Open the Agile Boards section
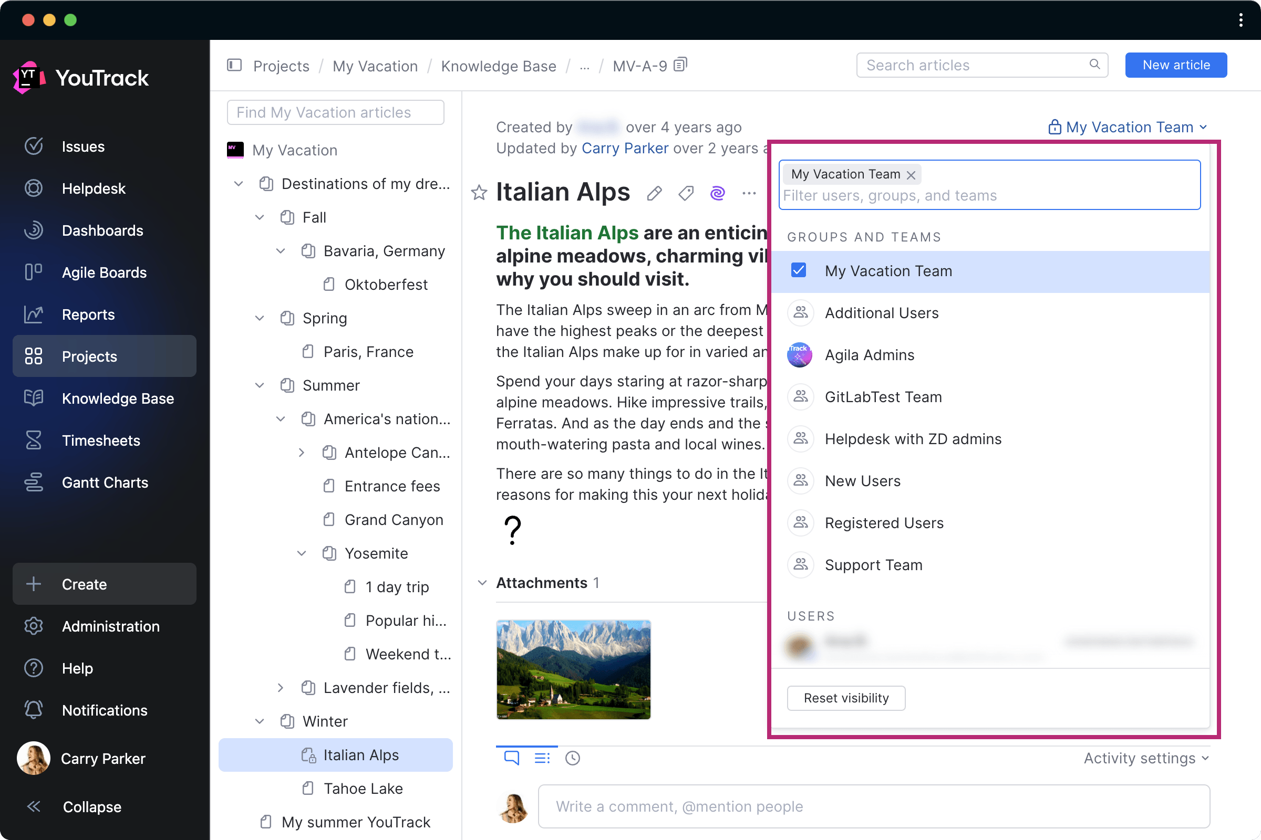 [104, 272]
